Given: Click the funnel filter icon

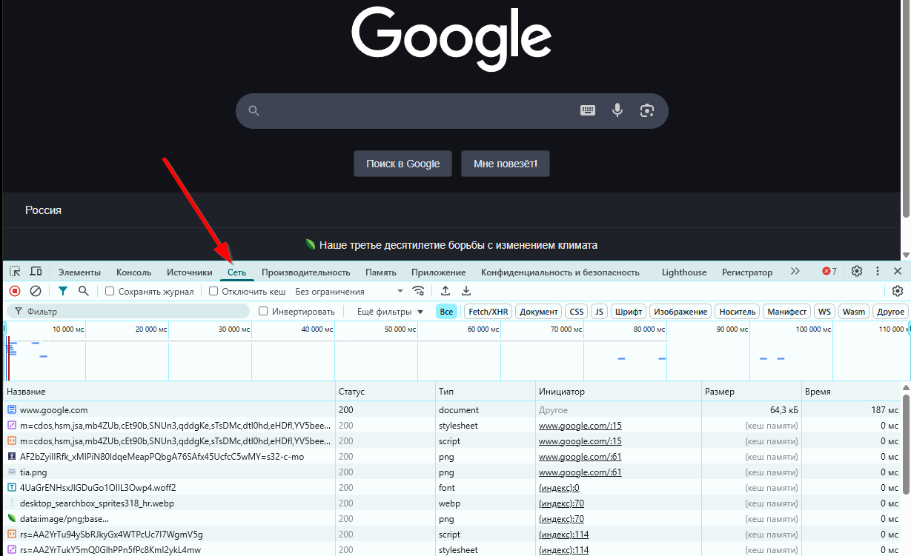Looking at the screenshot, I should [x=63, y=292].
